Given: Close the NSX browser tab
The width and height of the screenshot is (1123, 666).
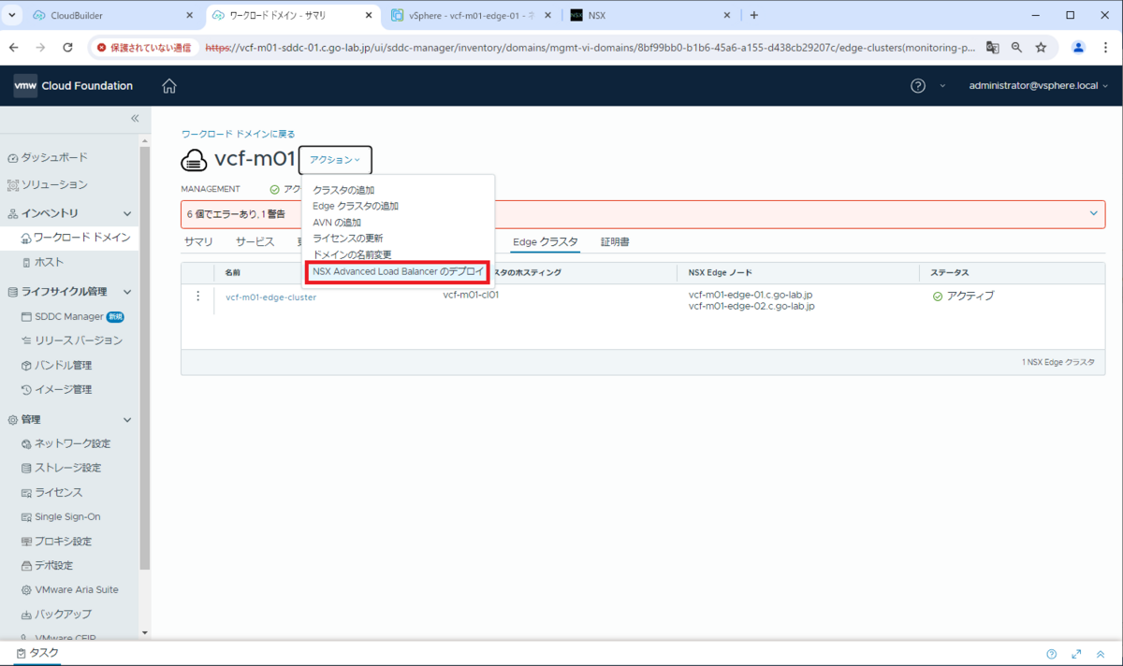Looking at the screenshot, I should click(x=726, y=15).
